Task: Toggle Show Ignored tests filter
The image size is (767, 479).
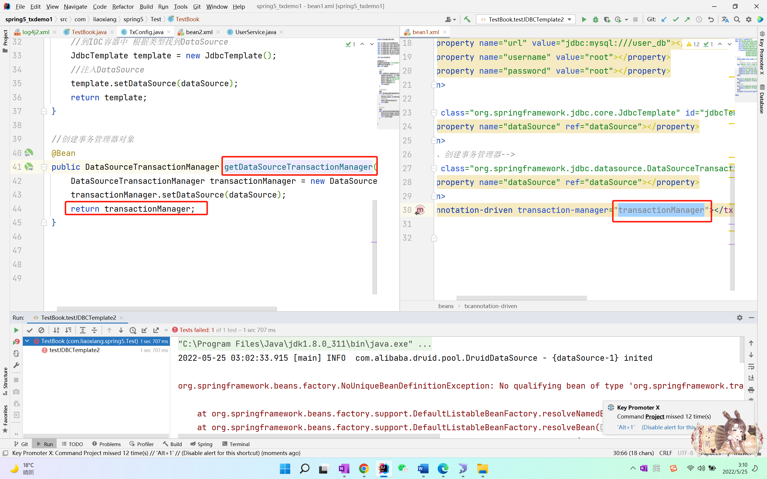Action: click(41, 330)
